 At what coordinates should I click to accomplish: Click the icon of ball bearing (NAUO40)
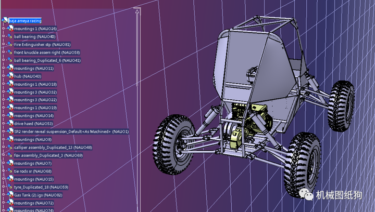click(x=10, y=36)
